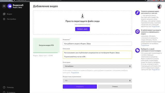Open the Возрастные ограничения dropdown showing 12+

pyautogui.click(x=97, y=81)
